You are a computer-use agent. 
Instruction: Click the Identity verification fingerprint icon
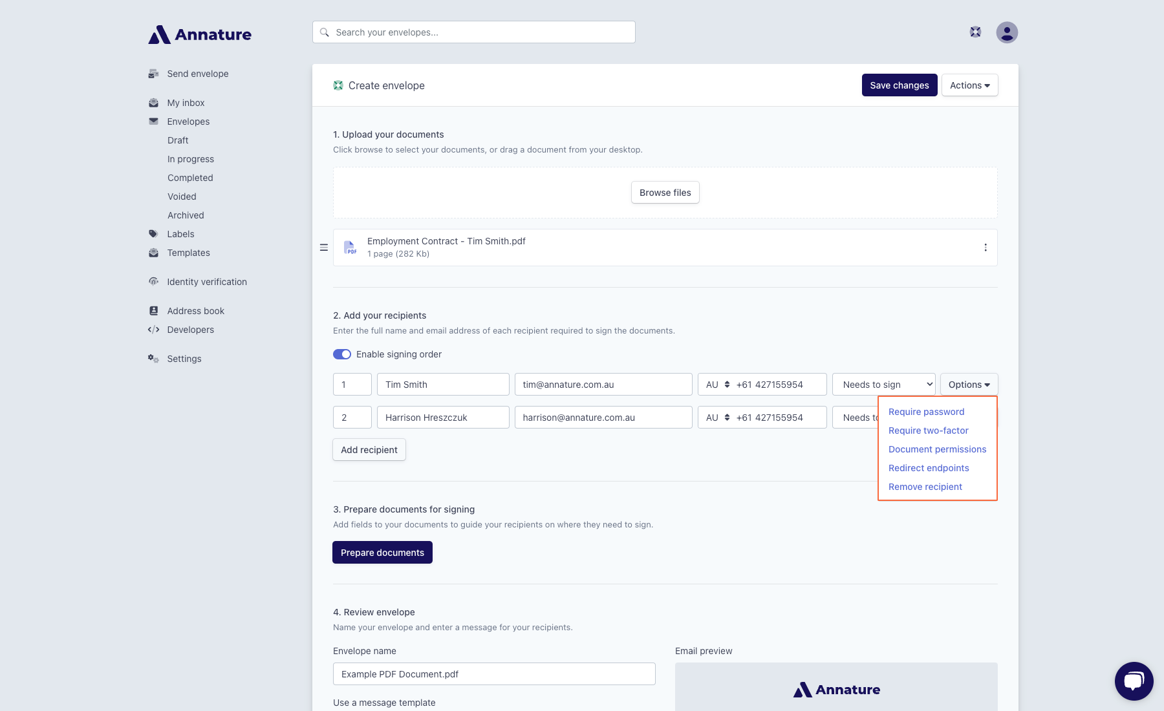pyautogui.click(x=153, y=281)
